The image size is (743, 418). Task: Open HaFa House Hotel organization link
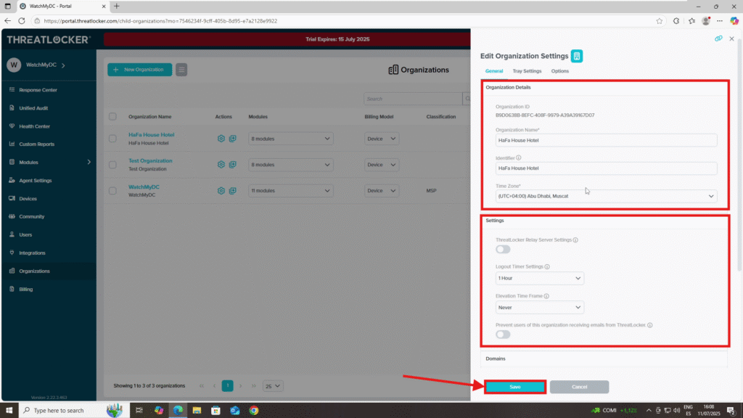(x=151, y=134)
